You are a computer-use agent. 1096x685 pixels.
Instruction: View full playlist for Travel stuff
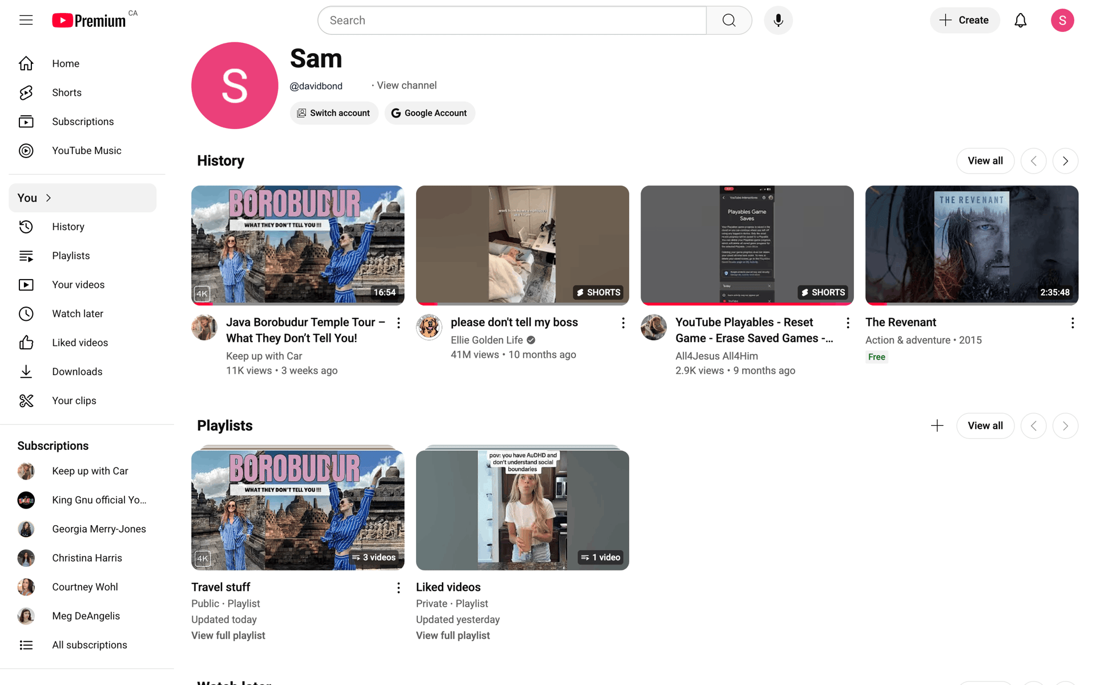point(228,636)
